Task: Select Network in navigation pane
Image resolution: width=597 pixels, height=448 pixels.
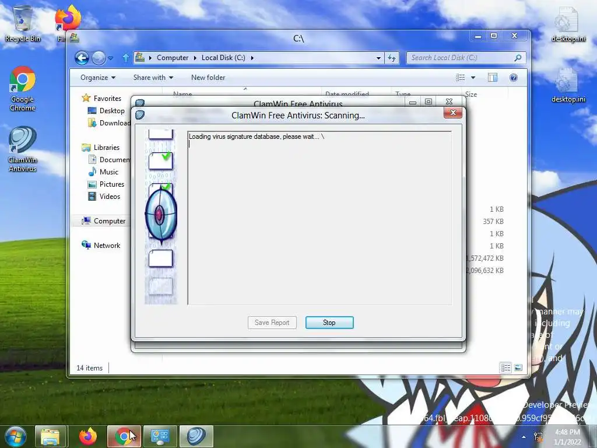Action: (x=101, y=246)
